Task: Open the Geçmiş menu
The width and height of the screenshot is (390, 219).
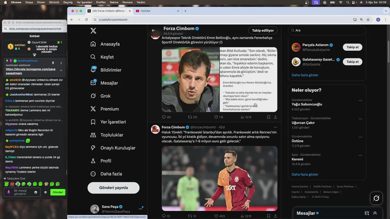Action: point(68,2)
